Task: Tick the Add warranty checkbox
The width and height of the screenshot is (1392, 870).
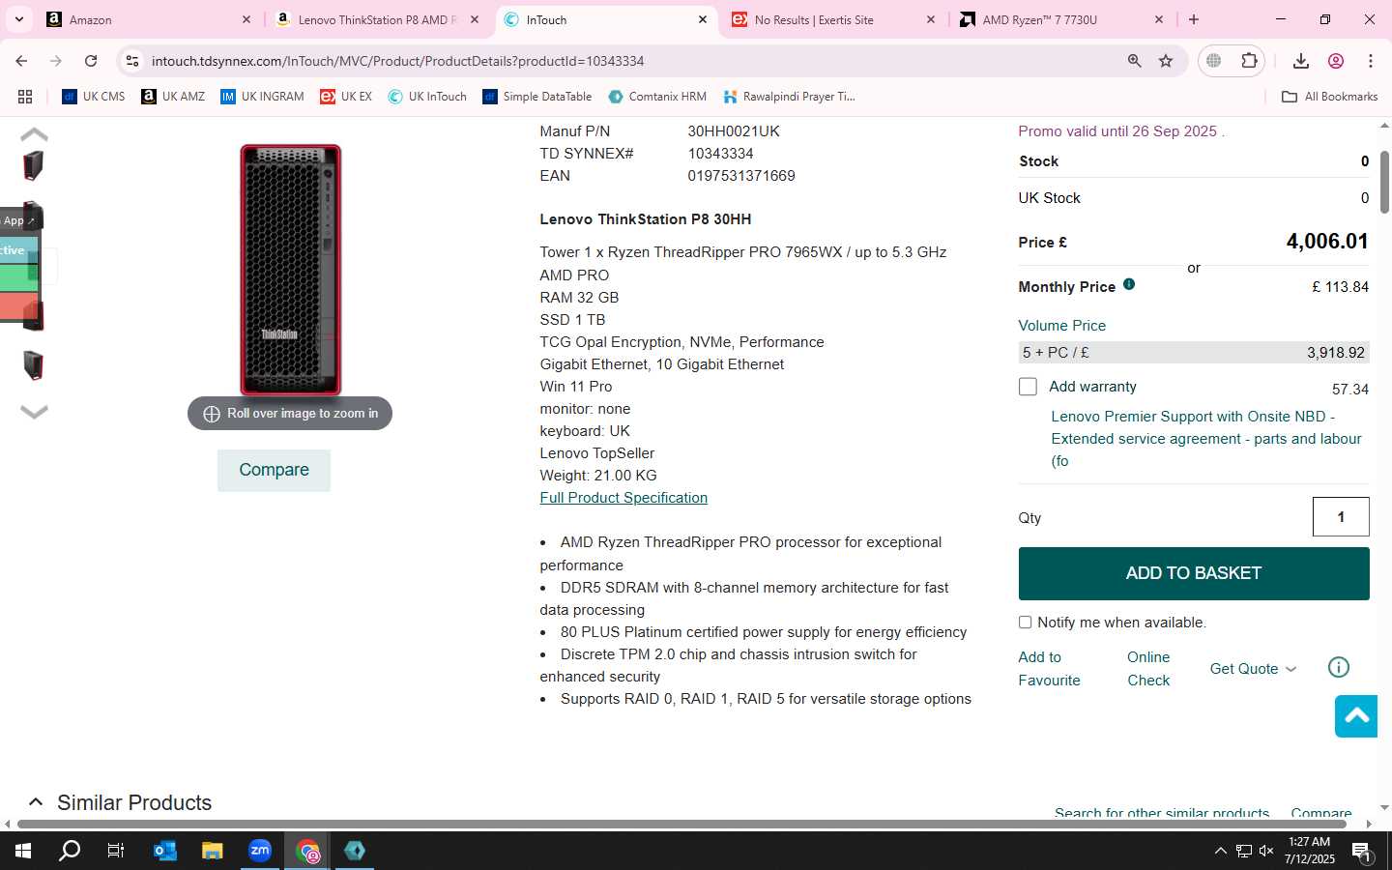Action: 1028,387
